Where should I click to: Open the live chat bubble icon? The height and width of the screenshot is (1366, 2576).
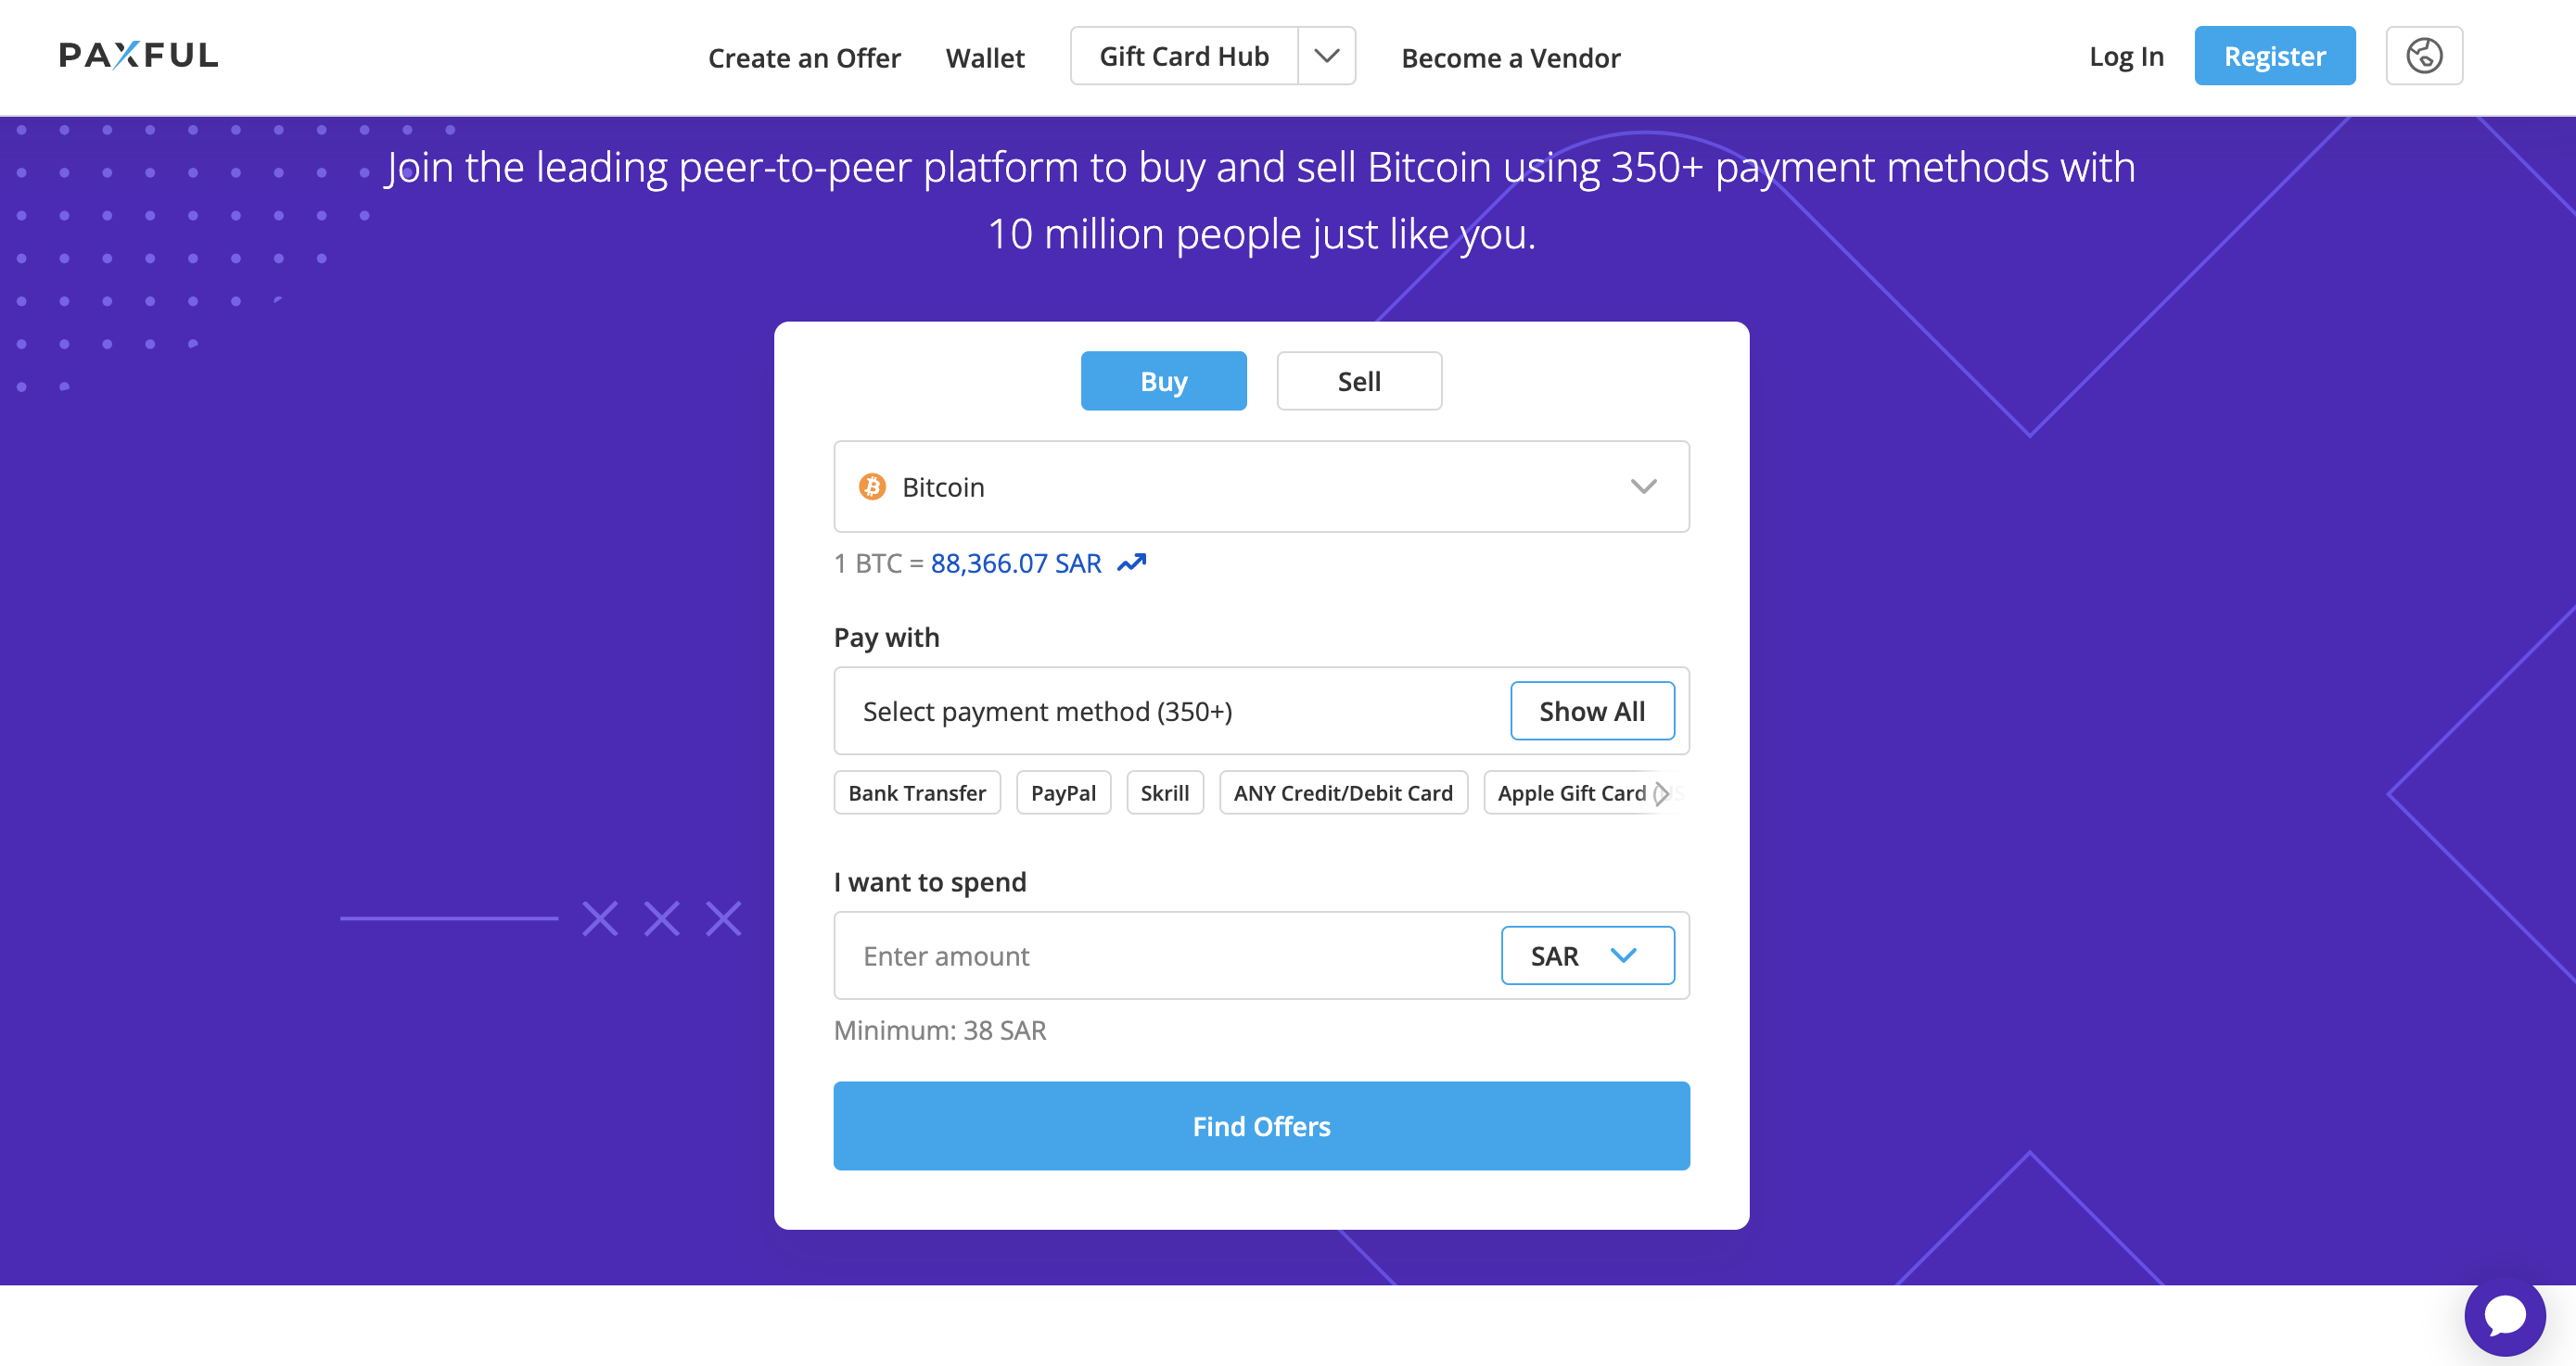(2504, 1315)
